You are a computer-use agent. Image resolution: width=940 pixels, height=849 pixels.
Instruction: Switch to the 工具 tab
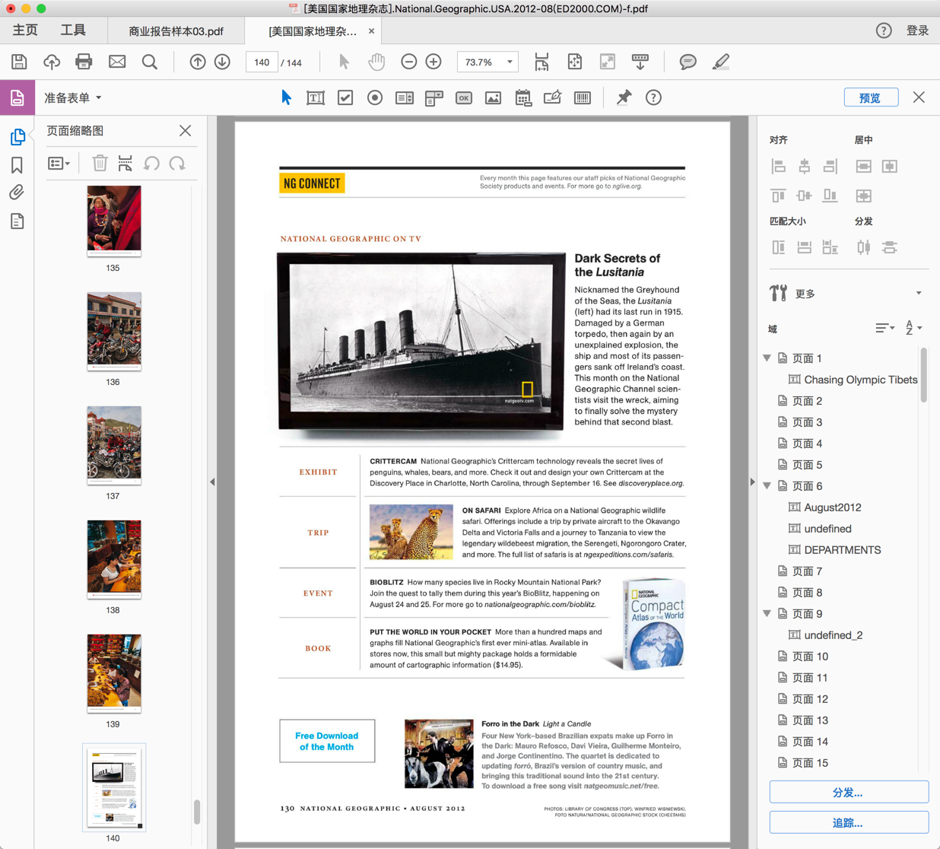pos(73,30)
